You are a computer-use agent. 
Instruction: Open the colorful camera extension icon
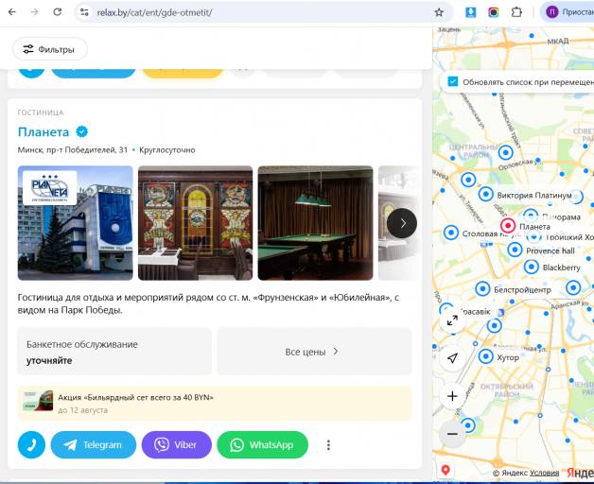(493, 12)
